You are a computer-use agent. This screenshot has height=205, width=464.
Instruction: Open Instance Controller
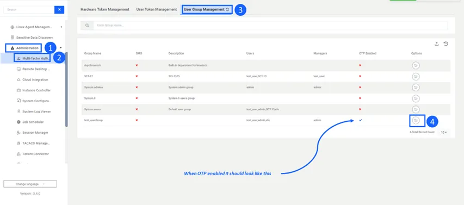36,90
